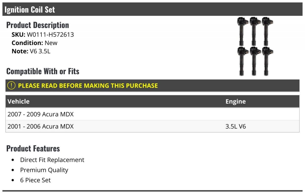Select the 2001 - 2006 Acura MDX row
Image resolution: width=305 pixels, height=194 pixels.
(41, 126)
